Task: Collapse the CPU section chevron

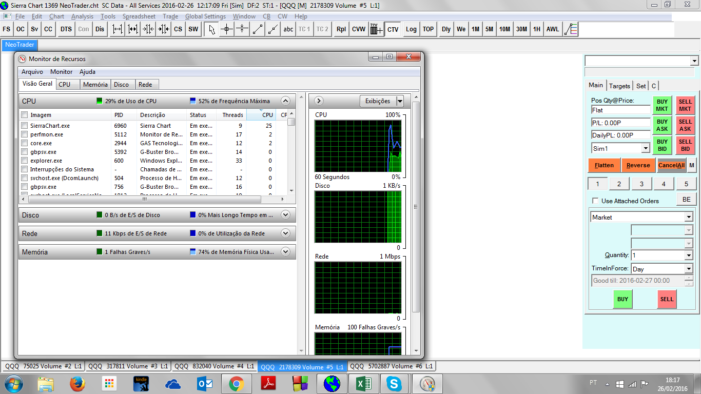Action: coord(286,101)
